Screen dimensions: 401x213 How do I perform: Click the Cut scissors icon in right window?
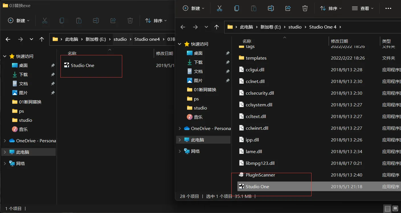[219, 9]
